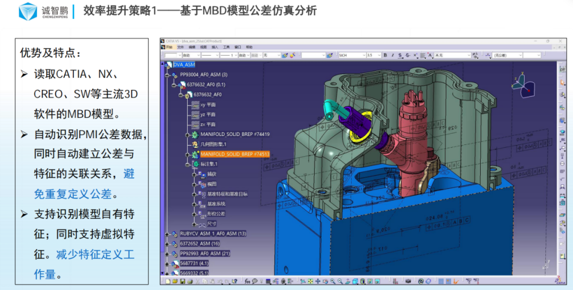The image size is (573, 290).
Task: Click the Normal View icon
Action: [348, 281]
